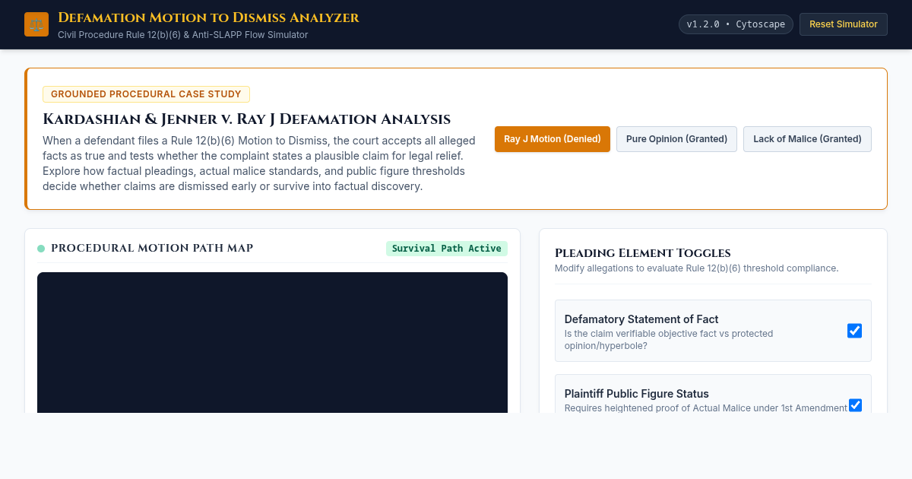Viewport: 912px width, 479px height.
Task: Click the green status dot beside path map title
Action: [41, 249]
